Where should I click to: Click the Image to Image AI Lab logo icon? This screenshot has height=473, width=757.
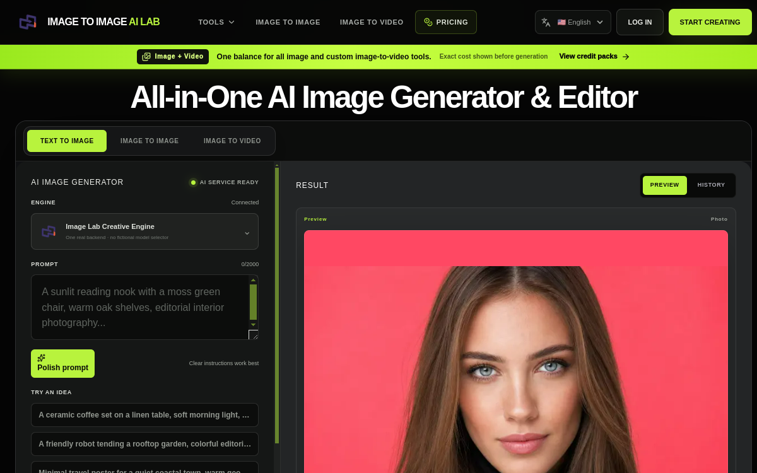tap(28, 22)
